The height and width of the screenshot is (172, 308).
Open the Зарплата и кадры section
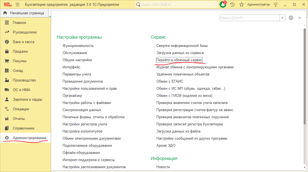coord(27,99)
